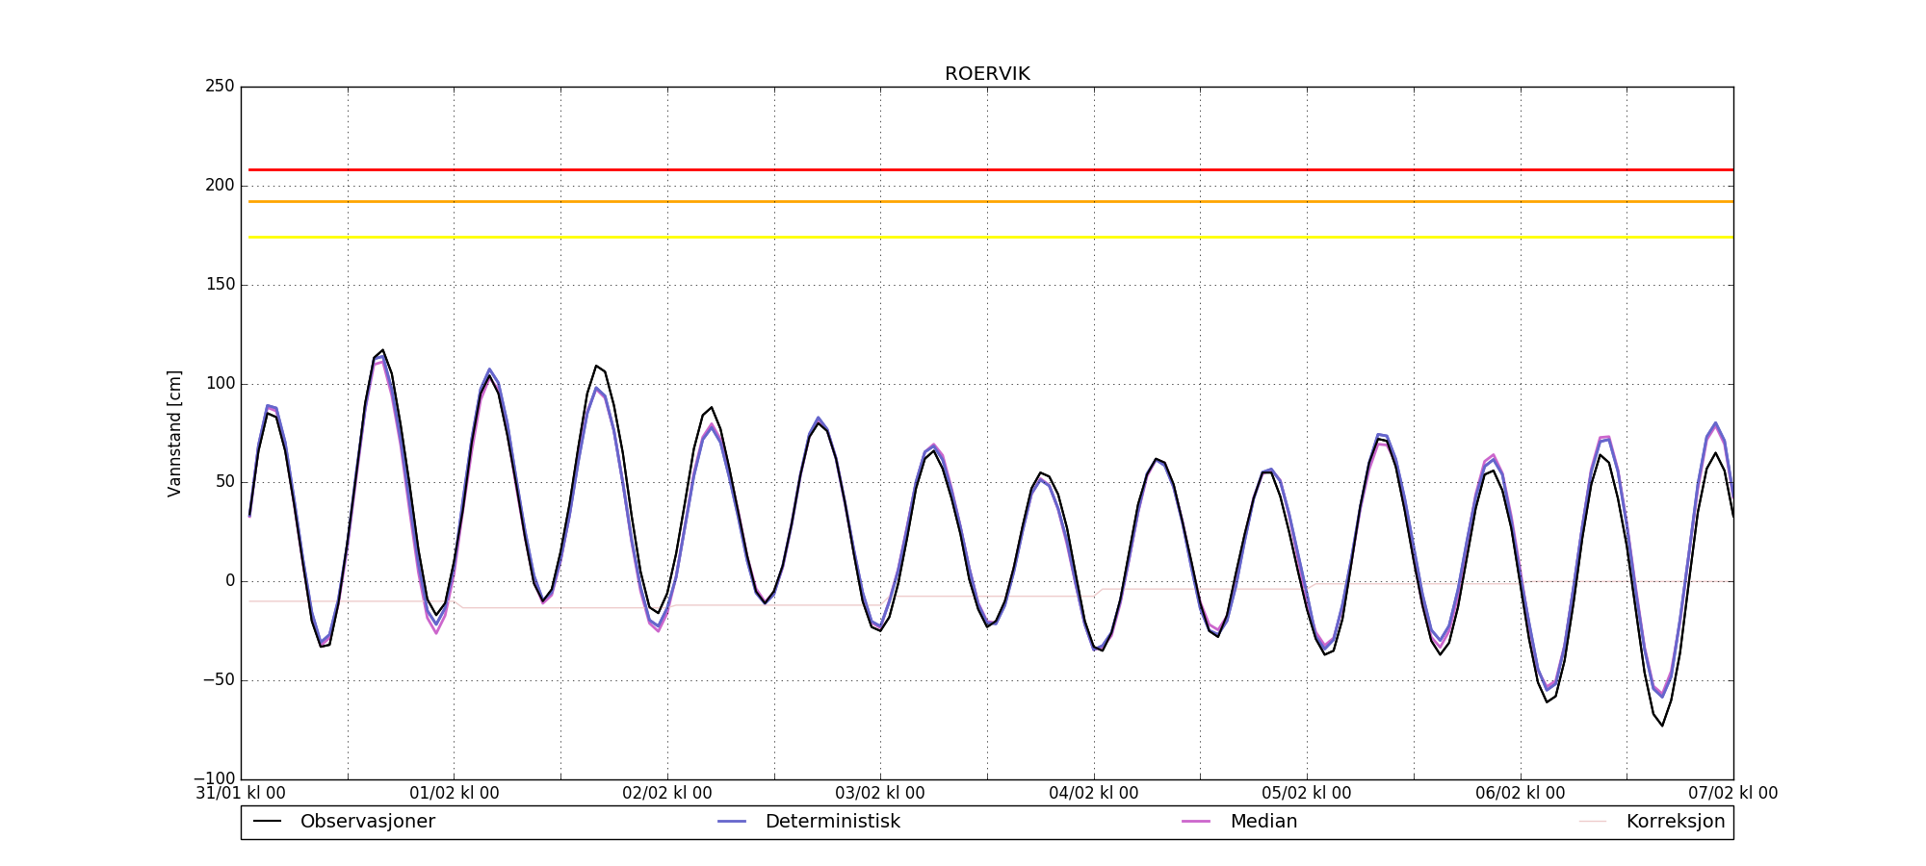The height and width of the screenshot is (866, 1926).
Task: Click the pale Korreksjon legend line swatch
Action: click(x=1593, y=822)
